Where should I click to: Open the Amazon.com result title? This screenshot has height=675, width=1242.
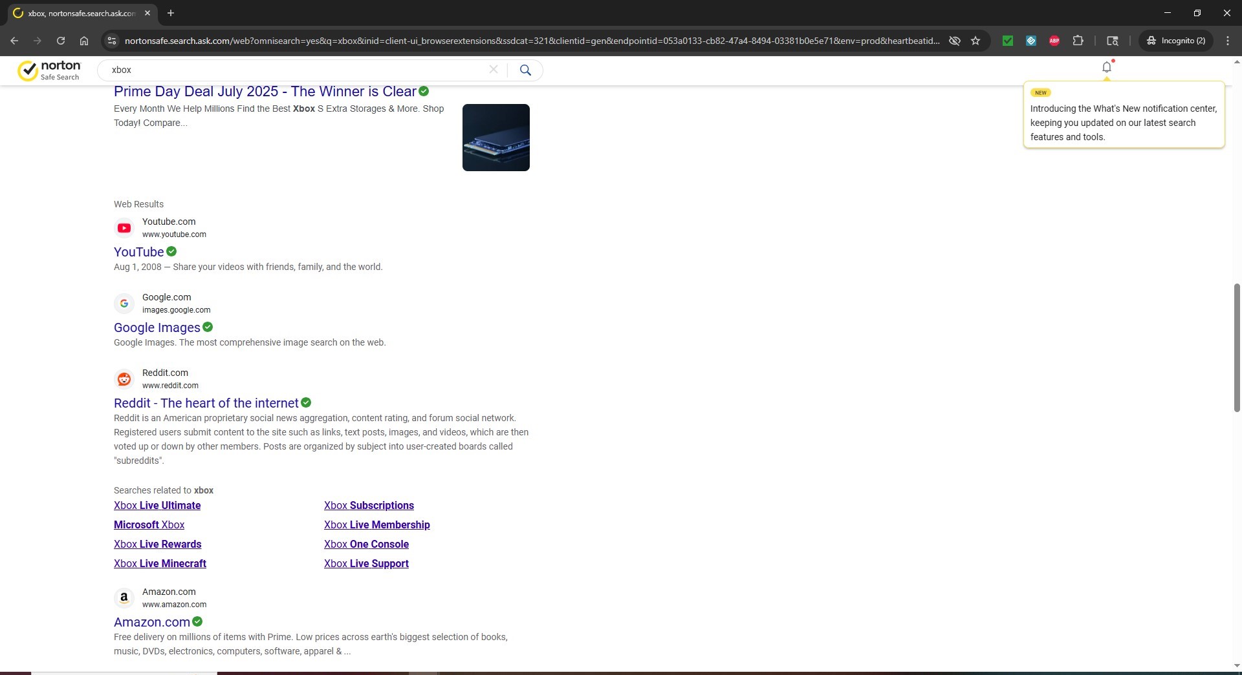coord(152,622)
